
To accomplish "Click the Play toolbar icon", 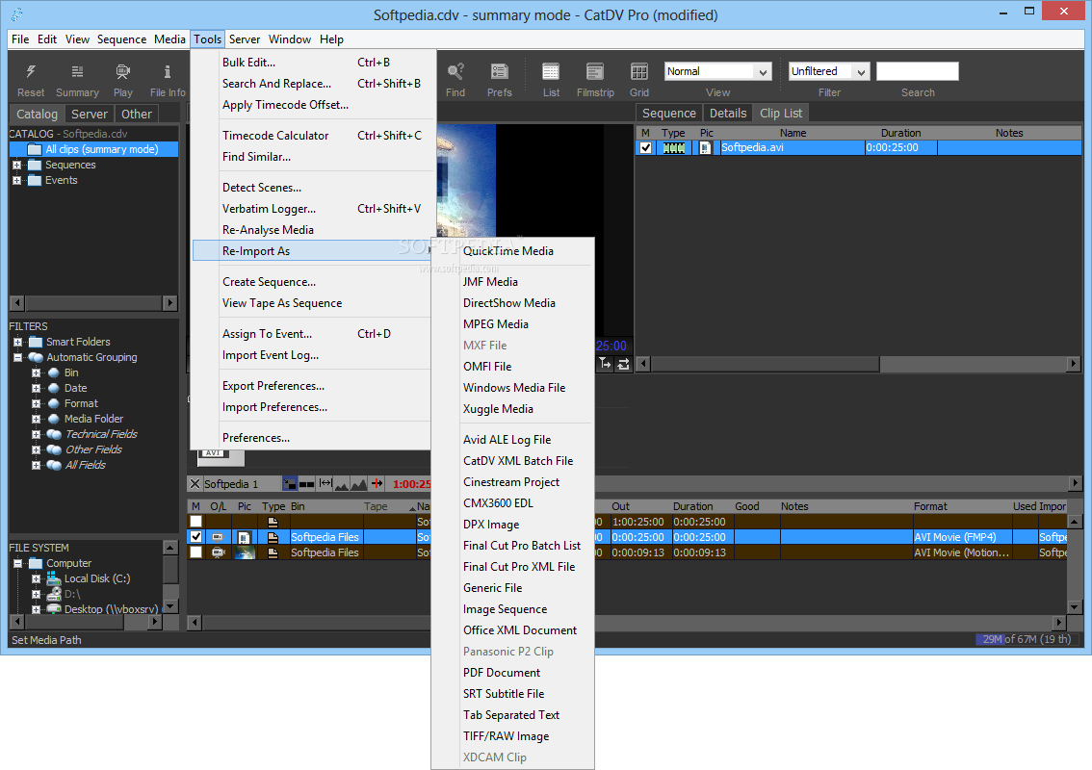I will (122, 72).
